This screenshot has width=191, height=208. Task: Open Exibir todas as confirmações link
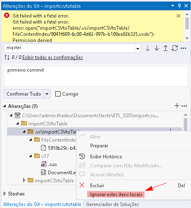(52, 57)
